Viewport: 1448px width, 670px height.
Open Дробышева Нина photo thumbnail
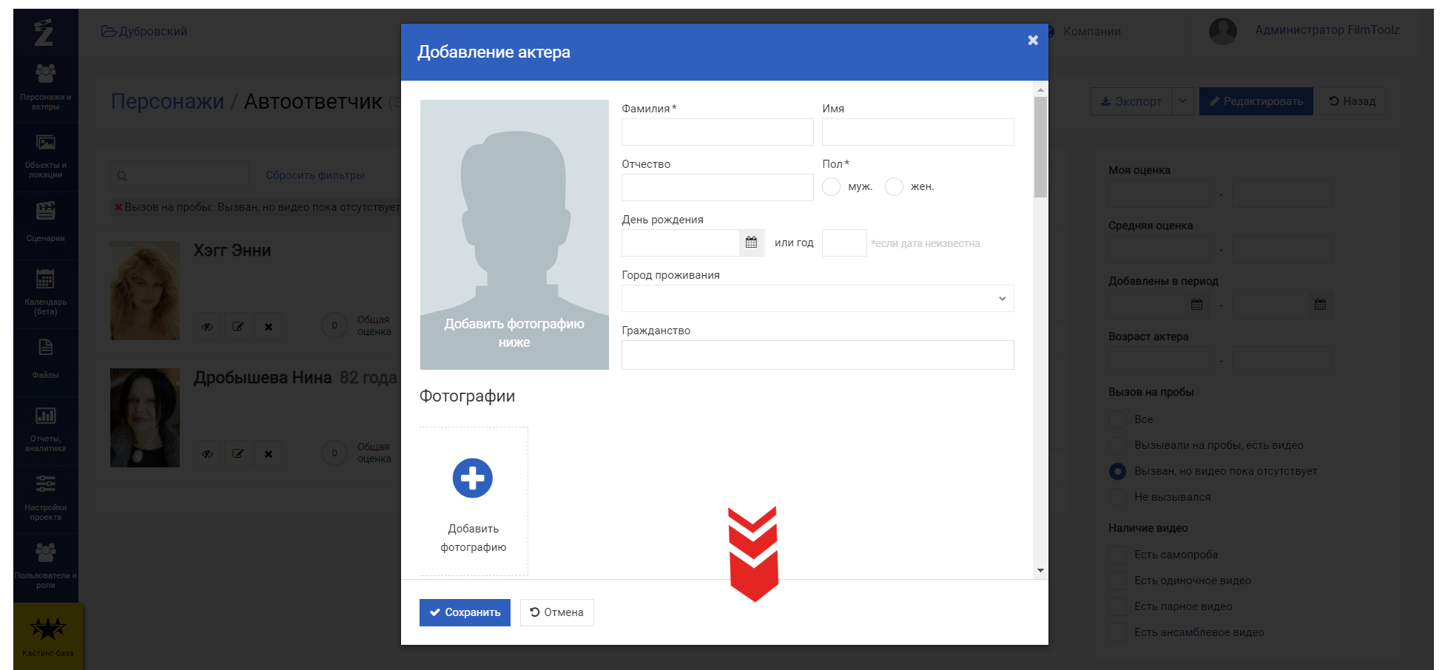point(145,418)
